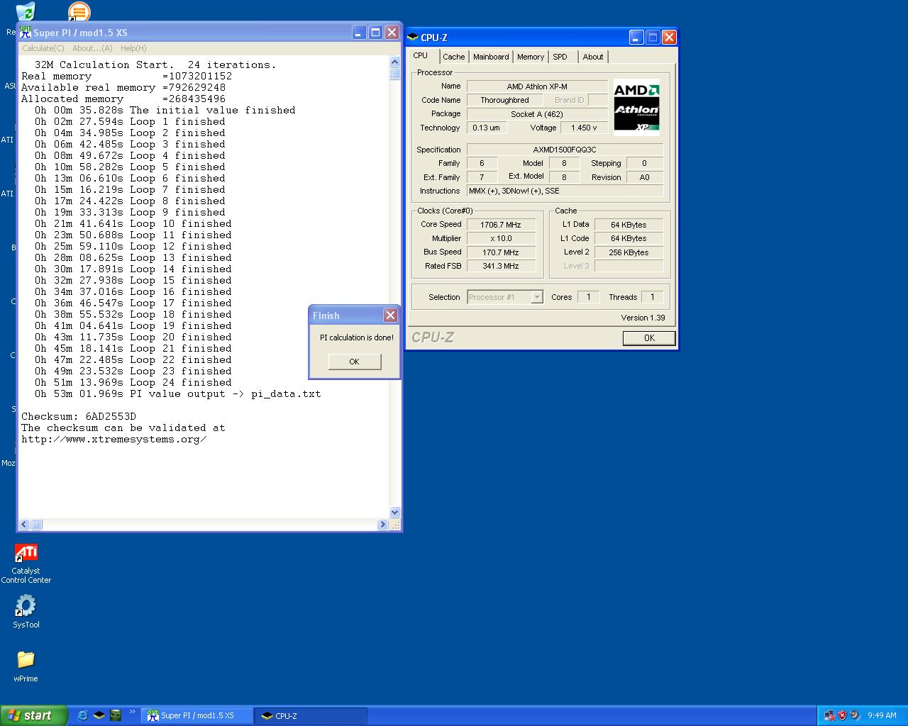Click OK in the Finish dialog
The height and width of the screenshot is (726, 908).
[x=354, y=362]
